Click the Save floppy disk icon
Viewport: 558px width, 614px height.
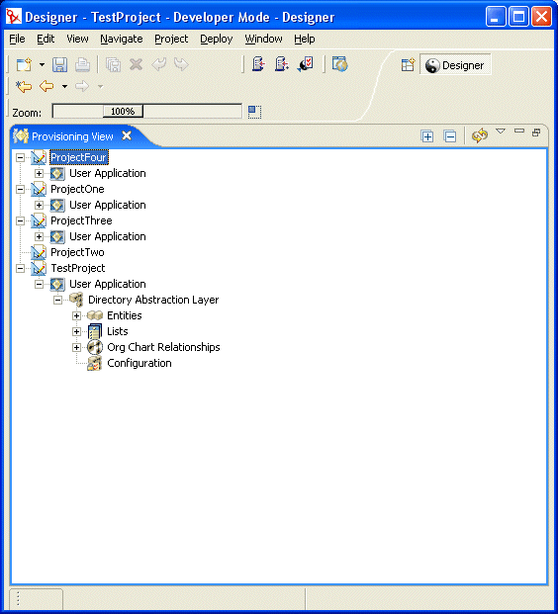tap(59, 64)
